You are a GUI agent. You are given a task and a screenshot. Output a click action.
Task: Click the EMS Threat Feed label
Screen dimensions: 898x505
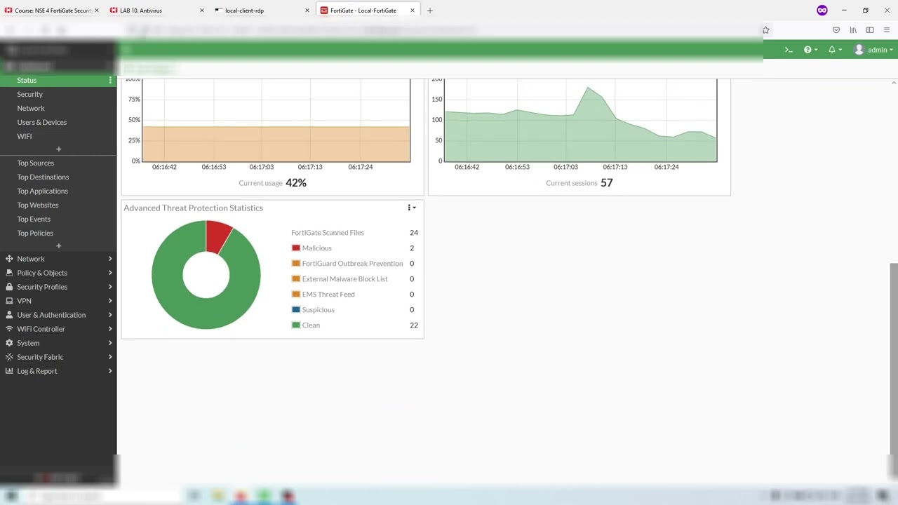pos(328,295)
